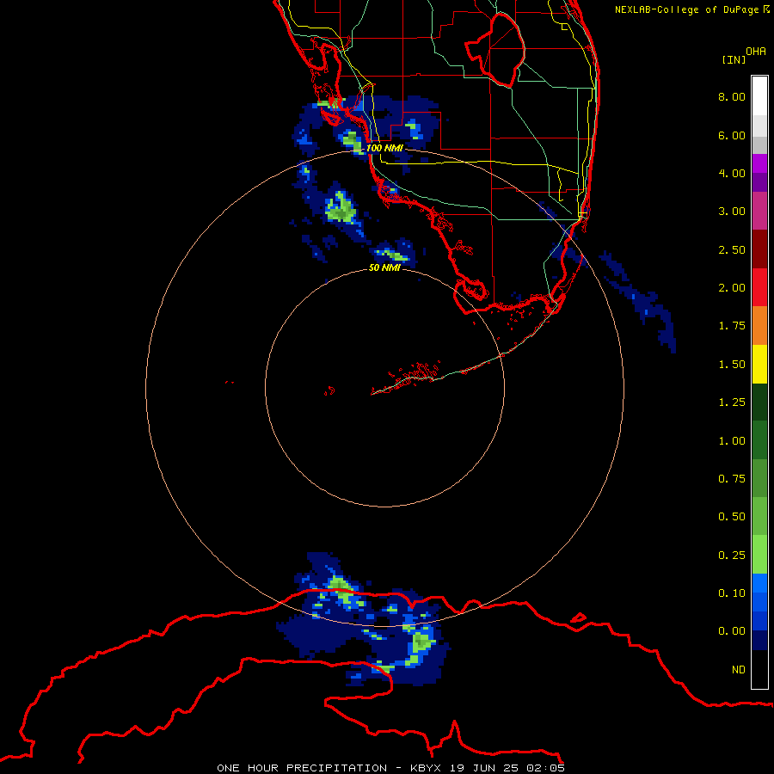
Task: Click the white color swatch in legend
Action: click(759, 95)
